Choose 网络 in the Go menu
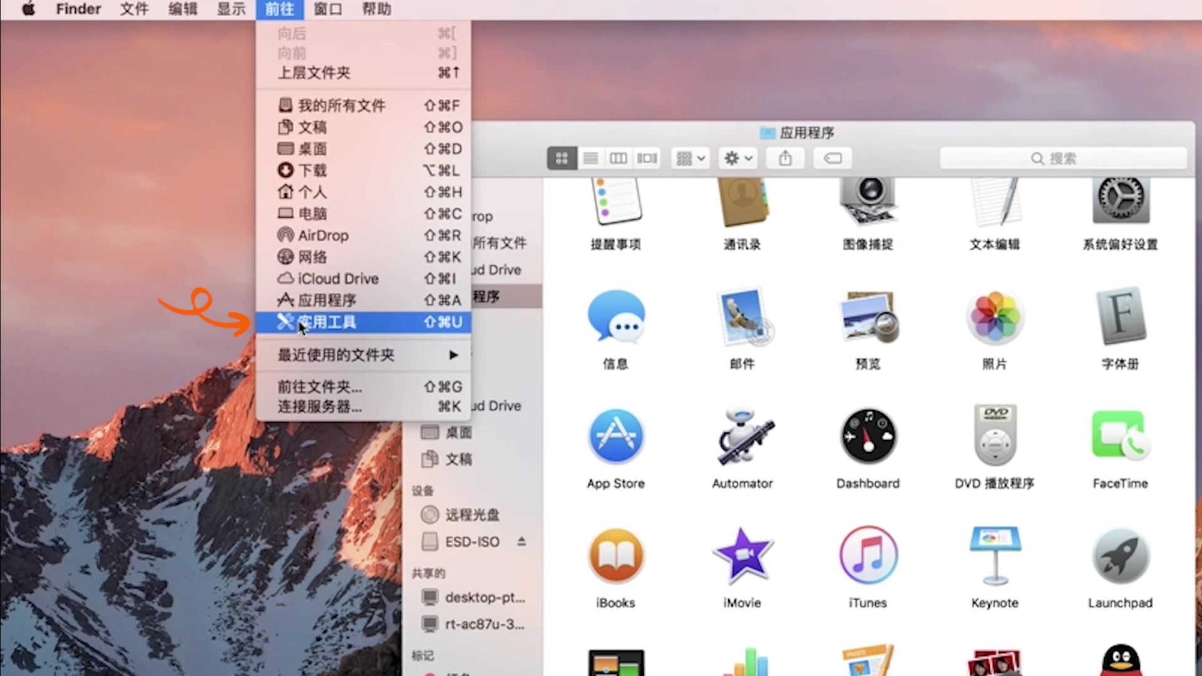 [363, 257]
